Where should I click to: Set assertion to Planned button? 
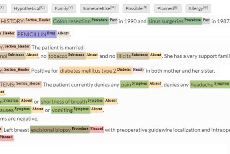pos(168,8)
